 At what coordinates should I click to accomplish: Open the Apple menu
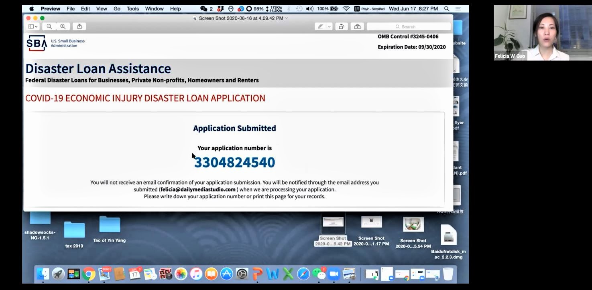32,8
